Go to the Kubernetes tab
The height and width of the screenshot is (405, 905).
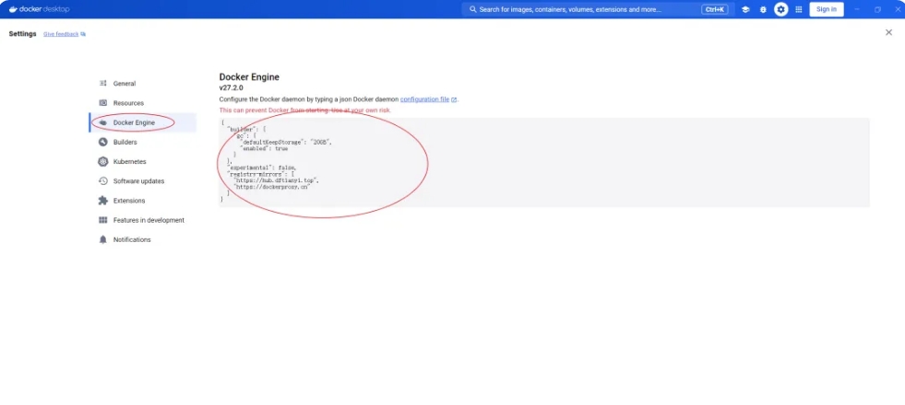pos(143,162)
